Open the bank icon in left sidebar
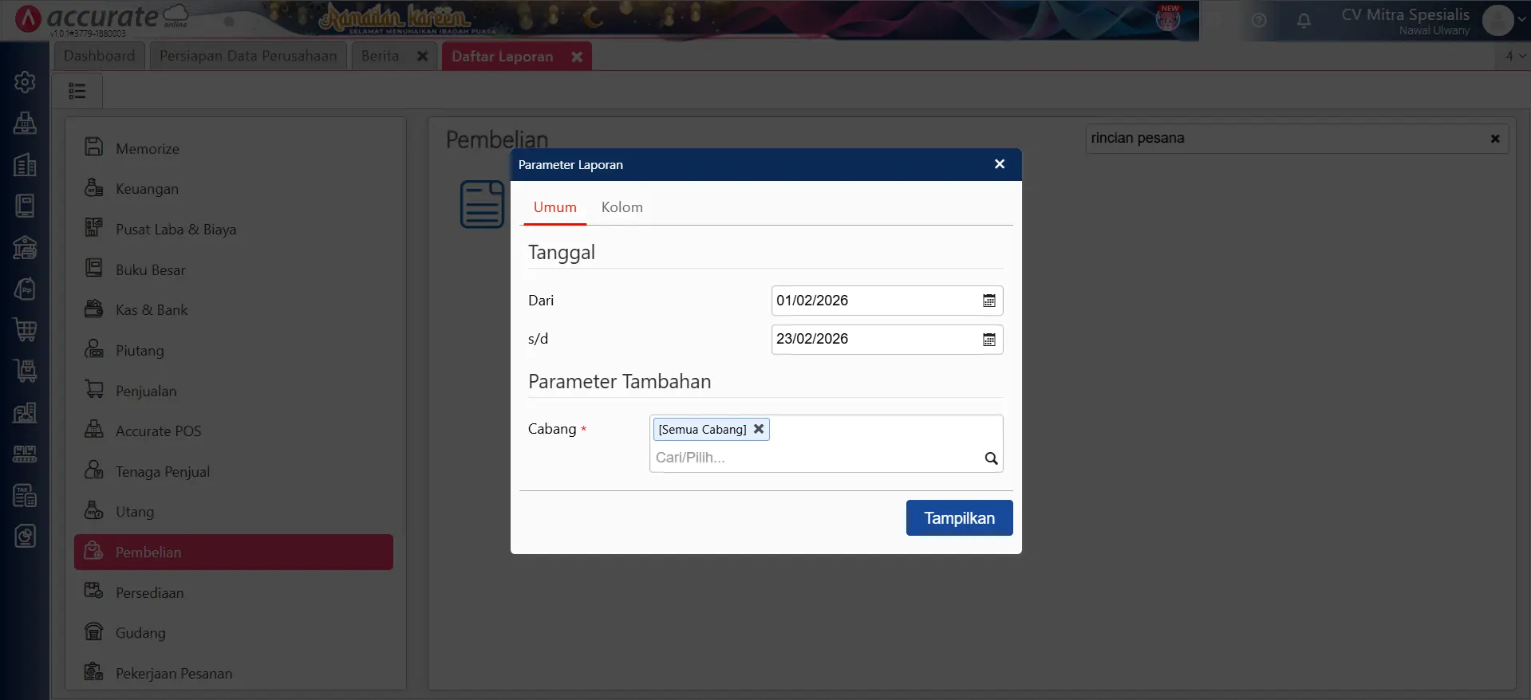The width and height of the screenshot is (1531, 700). pyautogui.click(x=25, y=247)
